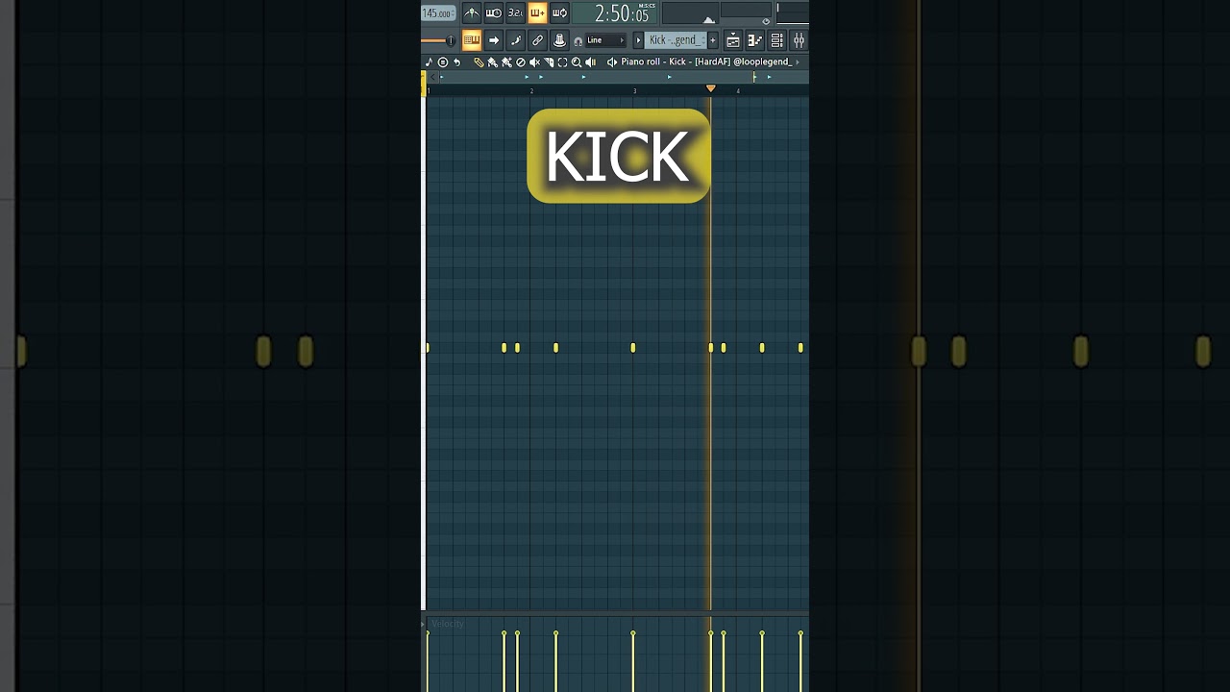Click velocity handle at bar 3

tap(633, 633)
